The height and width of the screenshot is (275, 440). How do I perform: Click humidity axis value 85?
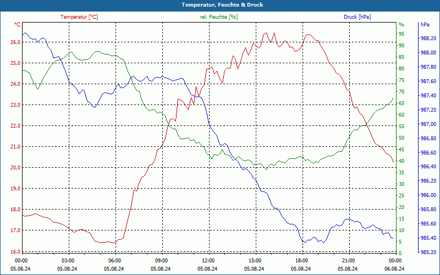(x=402, y=57)
